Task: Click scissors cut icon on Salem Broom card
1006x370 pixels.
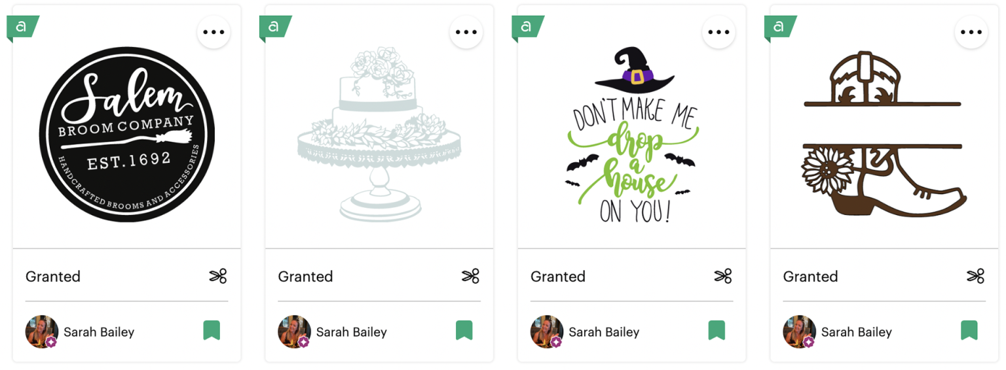Action: [218, 277]
